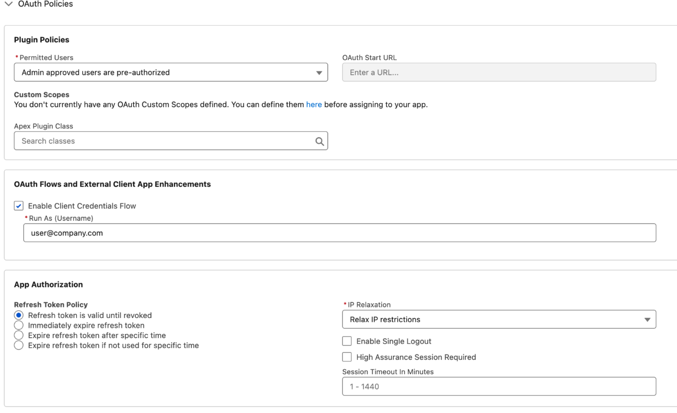The width and height of the screenshot is (677, 413).
Task: Click the here link to define Custom Scopes
Action: [314, 104]
